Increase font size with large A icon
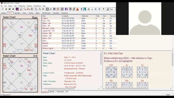Viewport: 174px width, 98px height. tap(89, 9)
